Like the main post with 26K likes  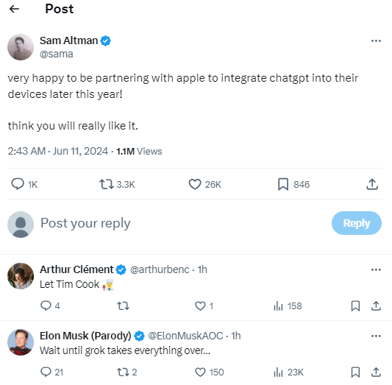pos(204,184)
